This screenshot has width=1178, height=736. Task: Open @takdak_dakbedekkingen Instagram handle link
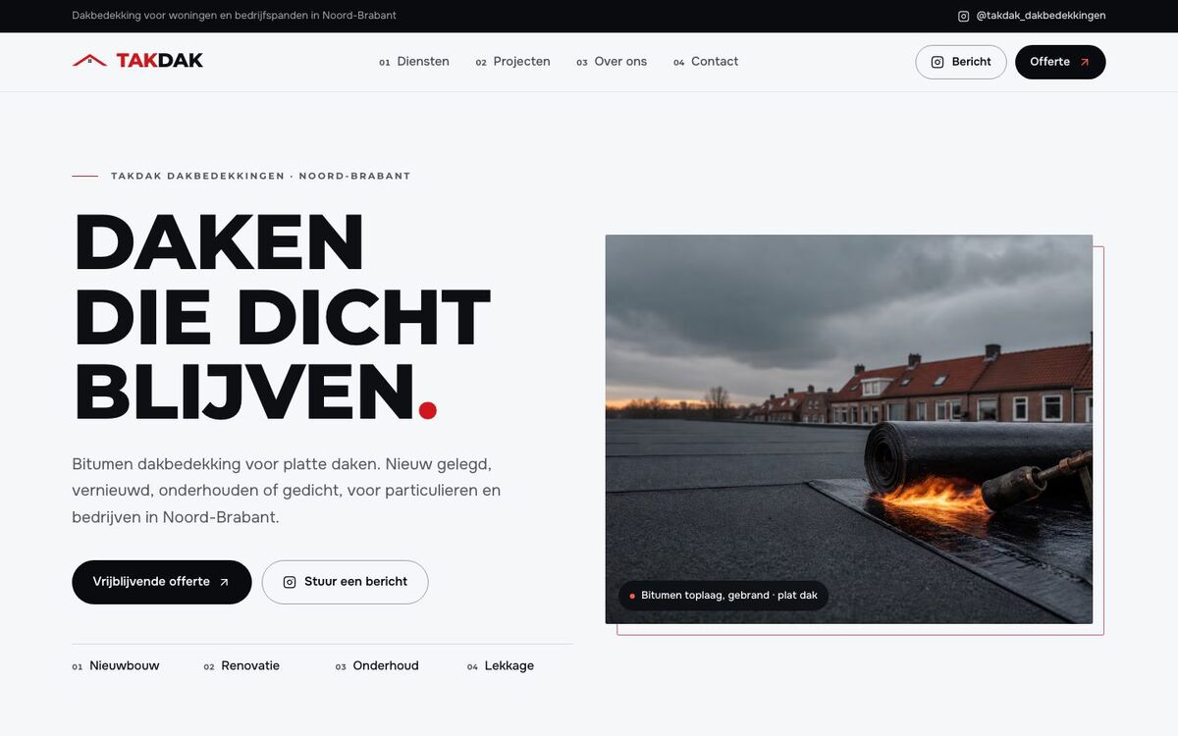pos(1032,16)
